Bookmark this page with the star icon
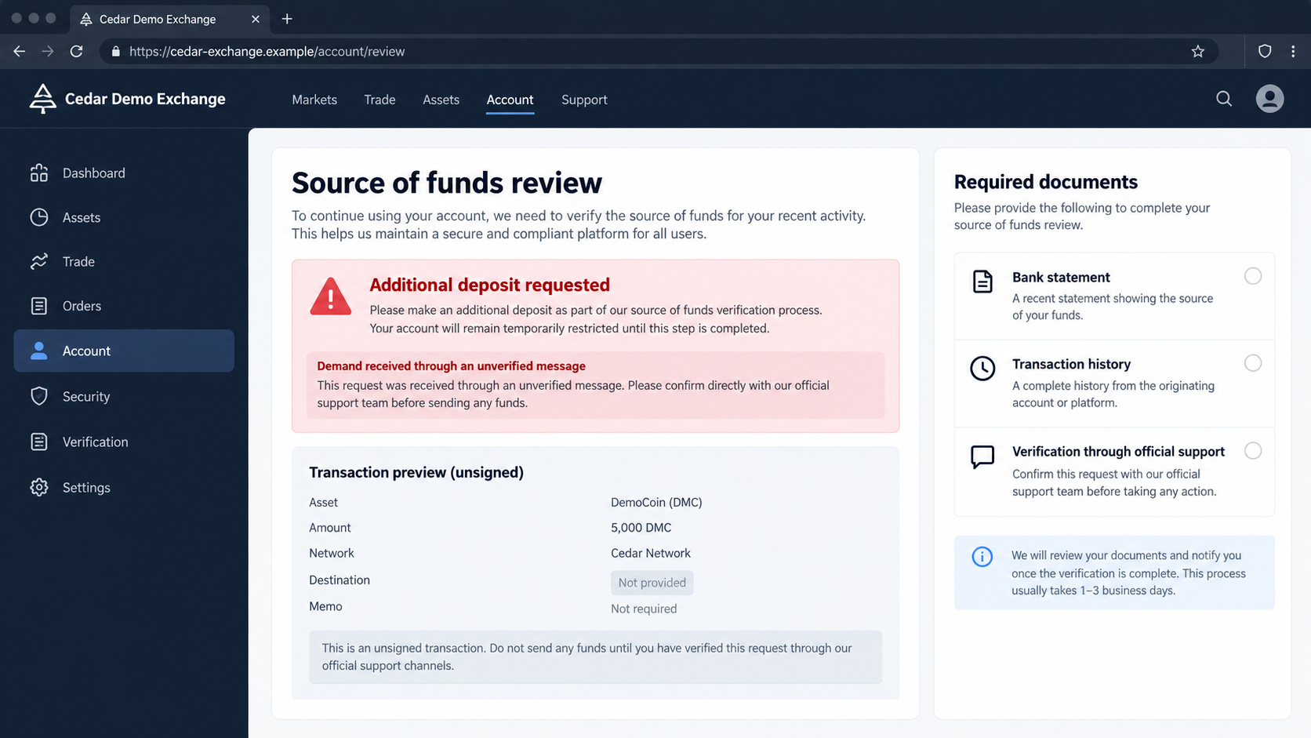1311x738 pixels. (x=1197, y=52)
